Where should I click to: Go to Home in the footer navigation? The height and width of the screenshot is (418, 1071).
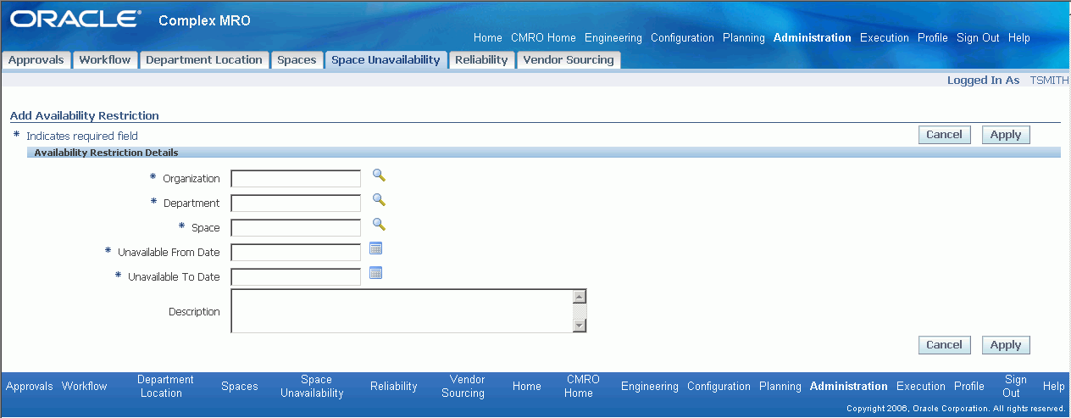point(527,387)
